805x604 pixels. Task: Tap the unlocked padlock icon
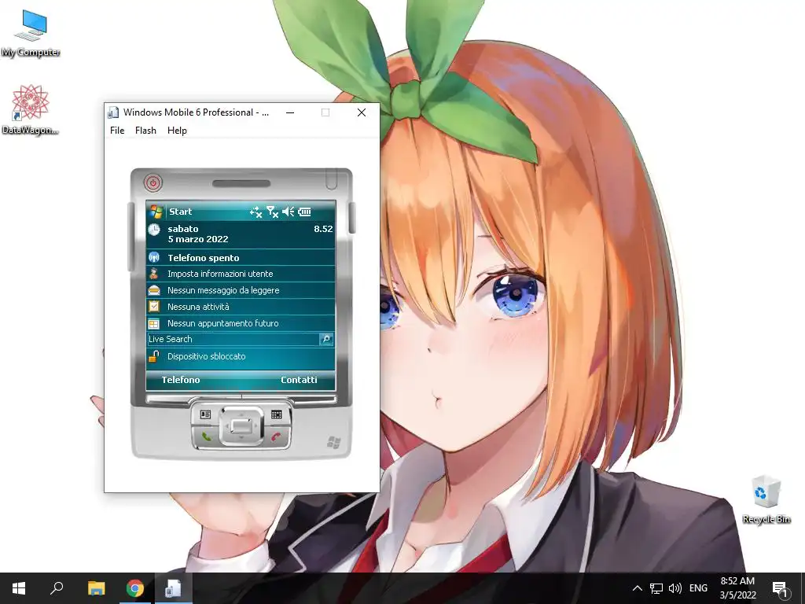click(154, 355)
